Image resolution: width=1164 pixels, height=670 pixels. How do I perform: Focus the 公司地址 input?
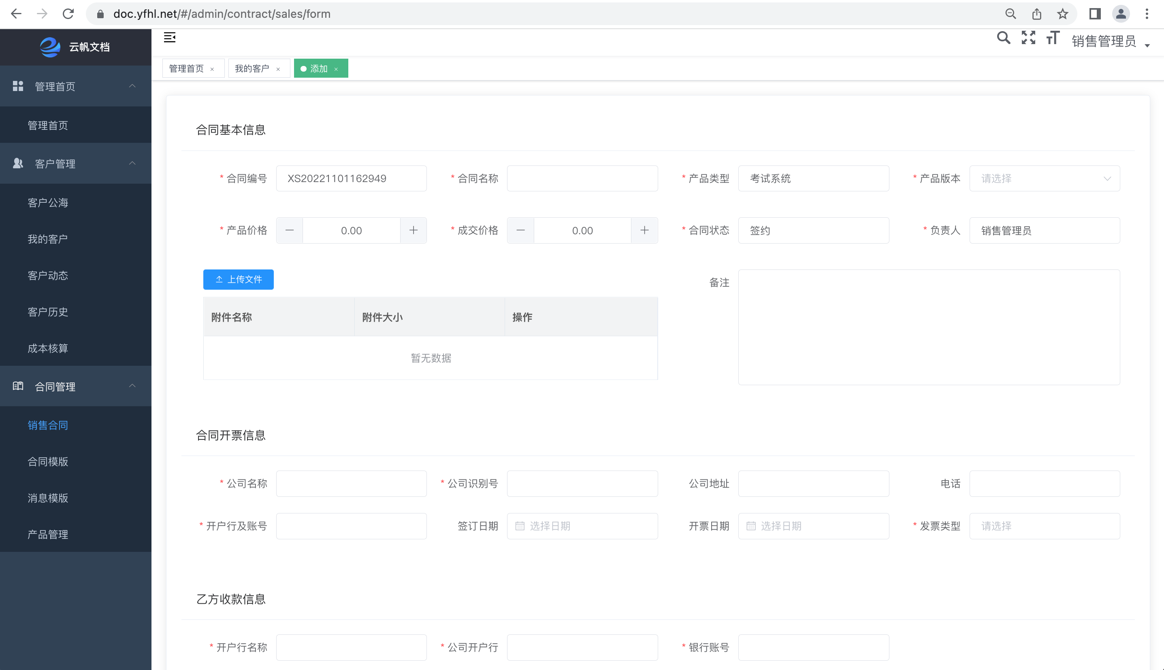pos(813,483)
